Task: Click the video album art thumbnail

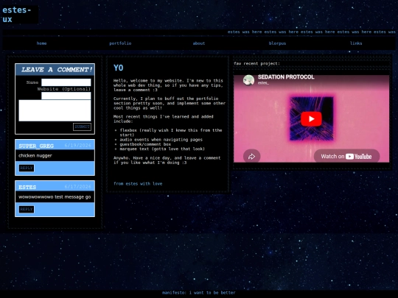Action: [x=311, y=118]
